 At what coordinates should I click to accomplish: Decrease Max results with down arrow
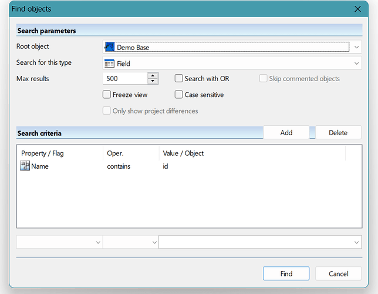coord(153,81)
